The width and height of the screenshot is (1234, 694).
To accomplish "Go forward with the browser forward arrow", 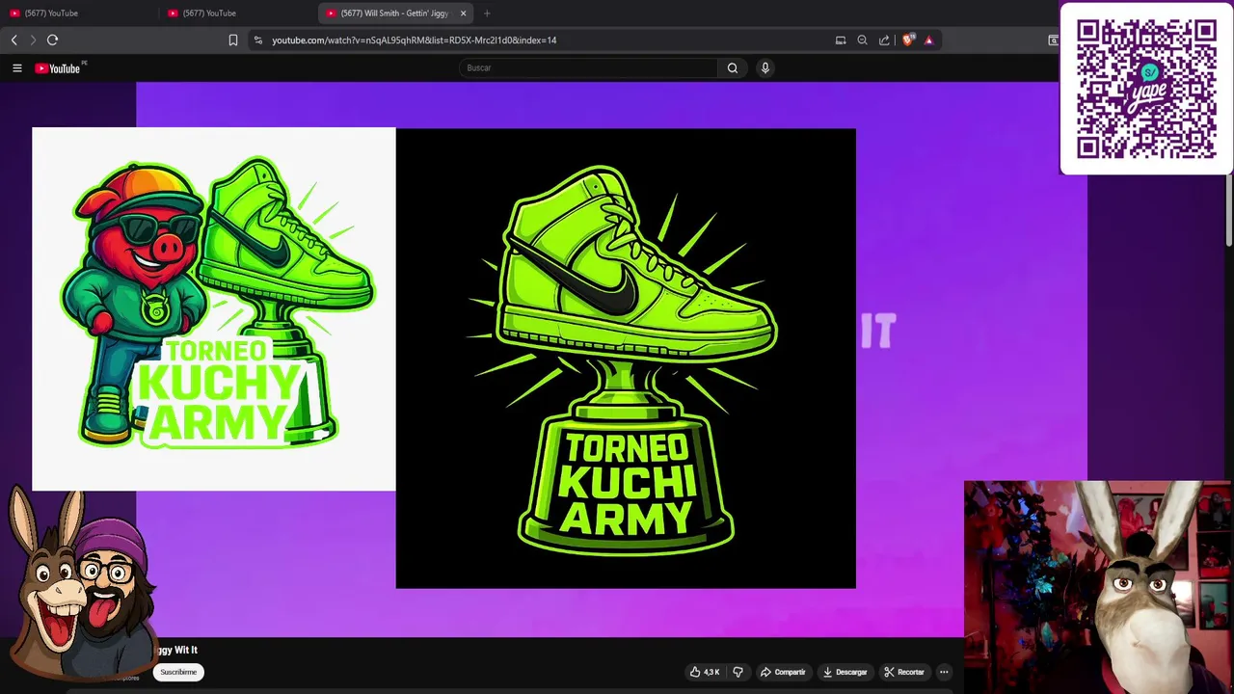I will point(32,40).
